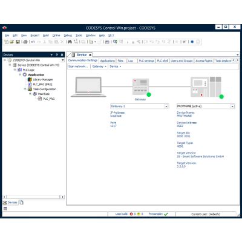Click the Devices panel horizontal scrollbar

pos(33,197)
